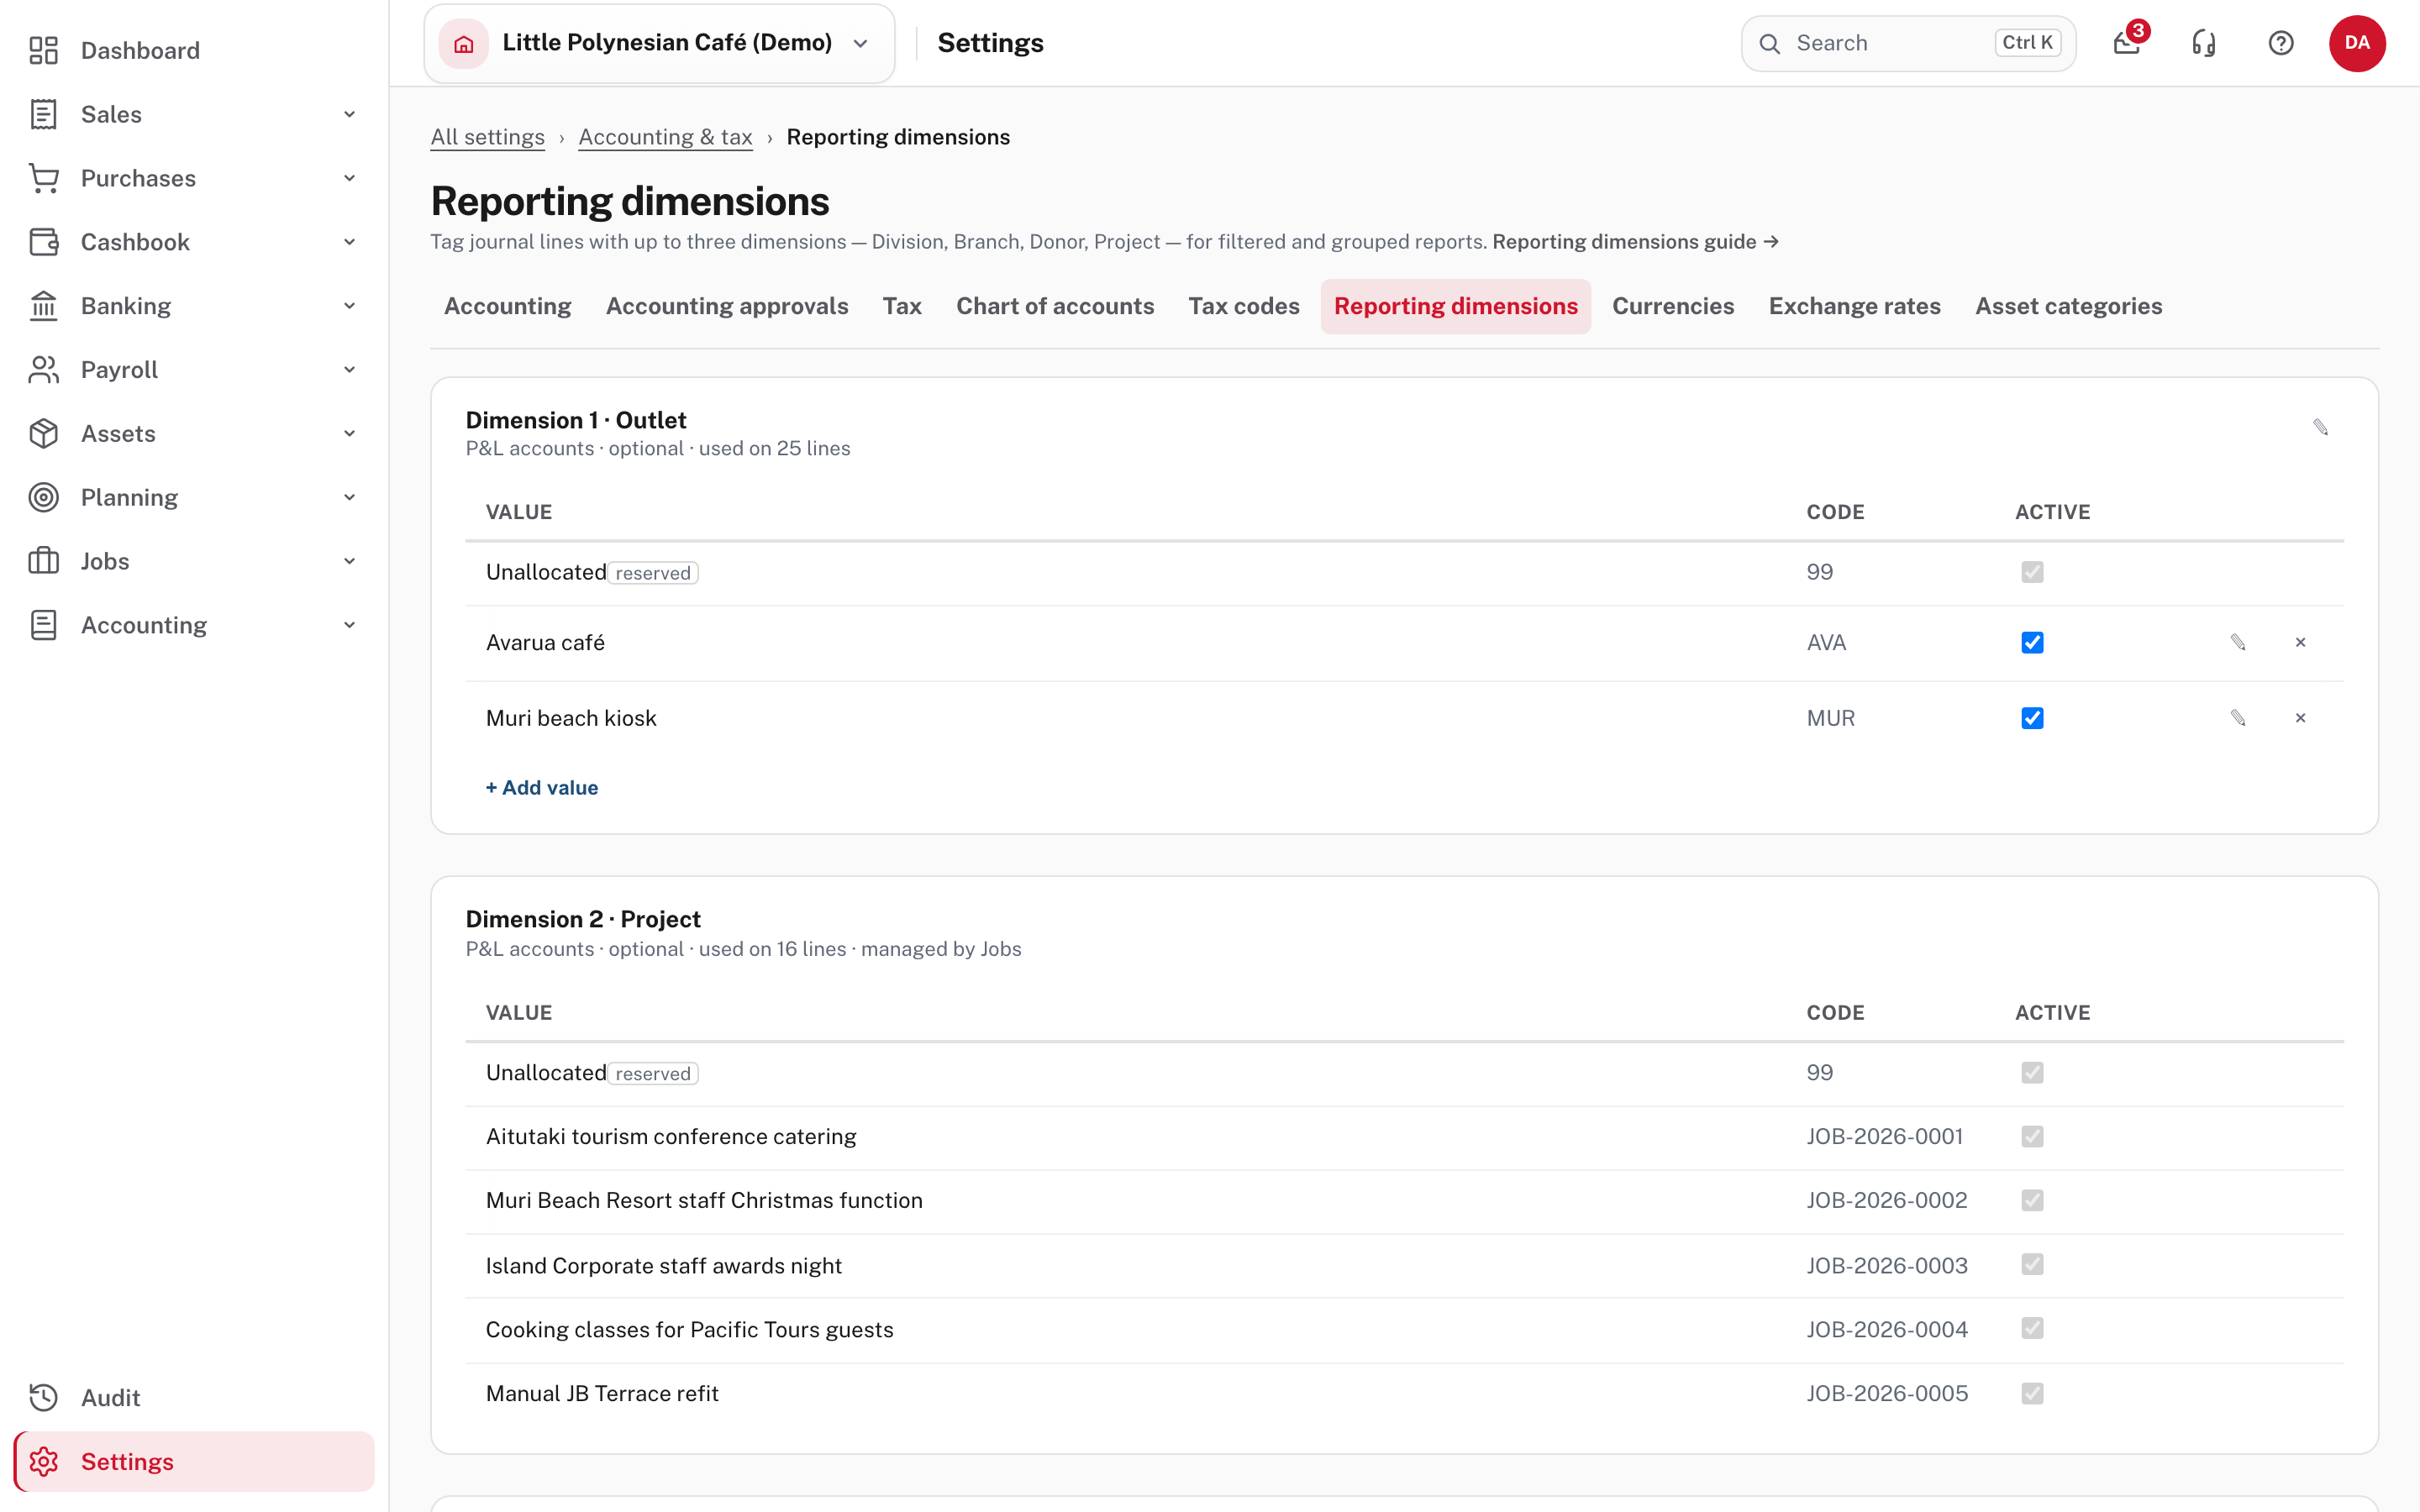
Task: Click 'Island Corporate staff awards night' text
Action: tap(664, 1265)
